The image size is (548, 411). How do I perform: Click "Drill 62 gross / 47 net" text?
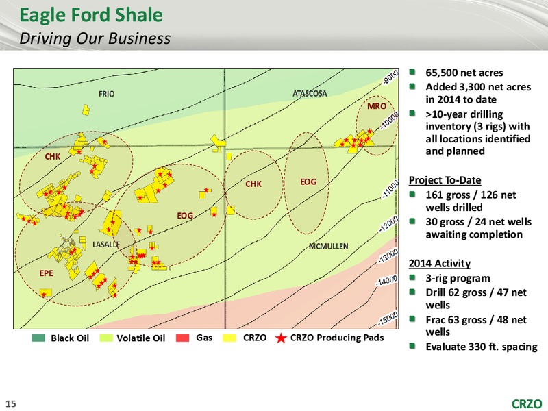[x=476, y=292]
